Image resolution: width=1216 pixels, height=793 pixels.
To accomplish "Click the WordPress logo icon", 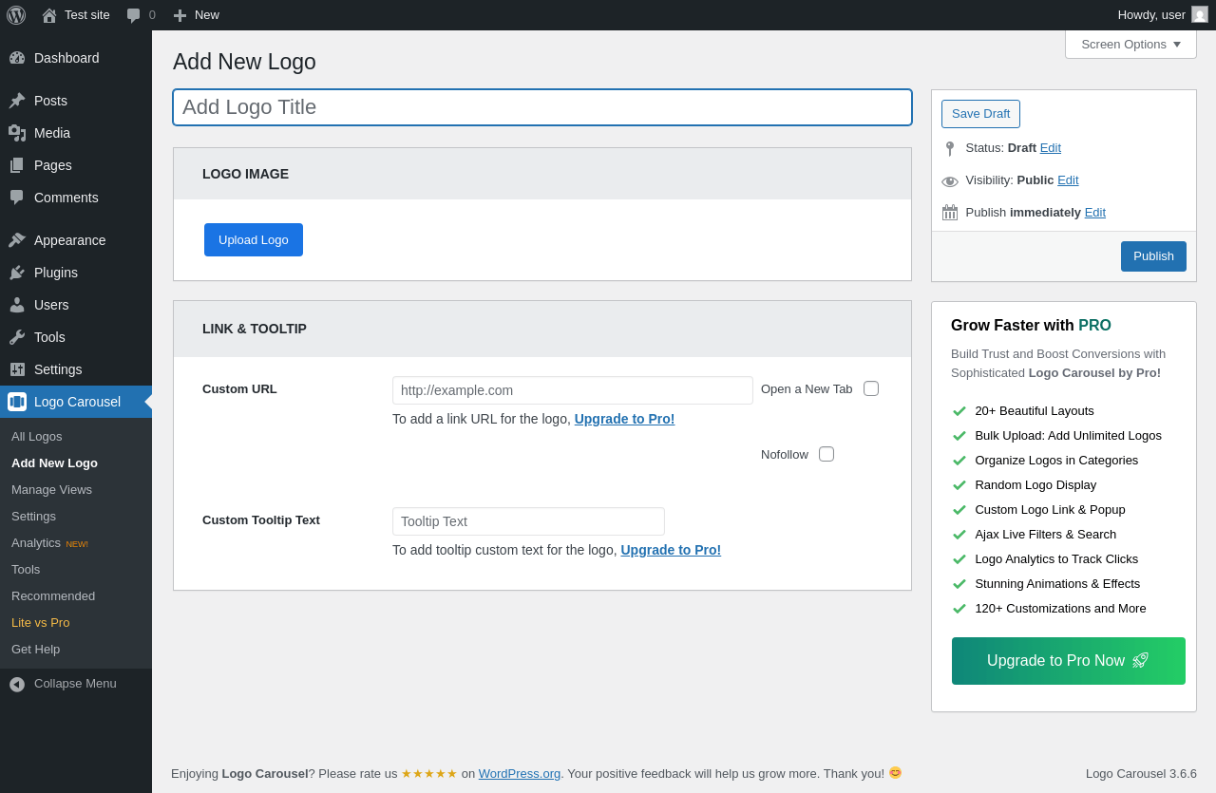I will [x=16, y=15].
